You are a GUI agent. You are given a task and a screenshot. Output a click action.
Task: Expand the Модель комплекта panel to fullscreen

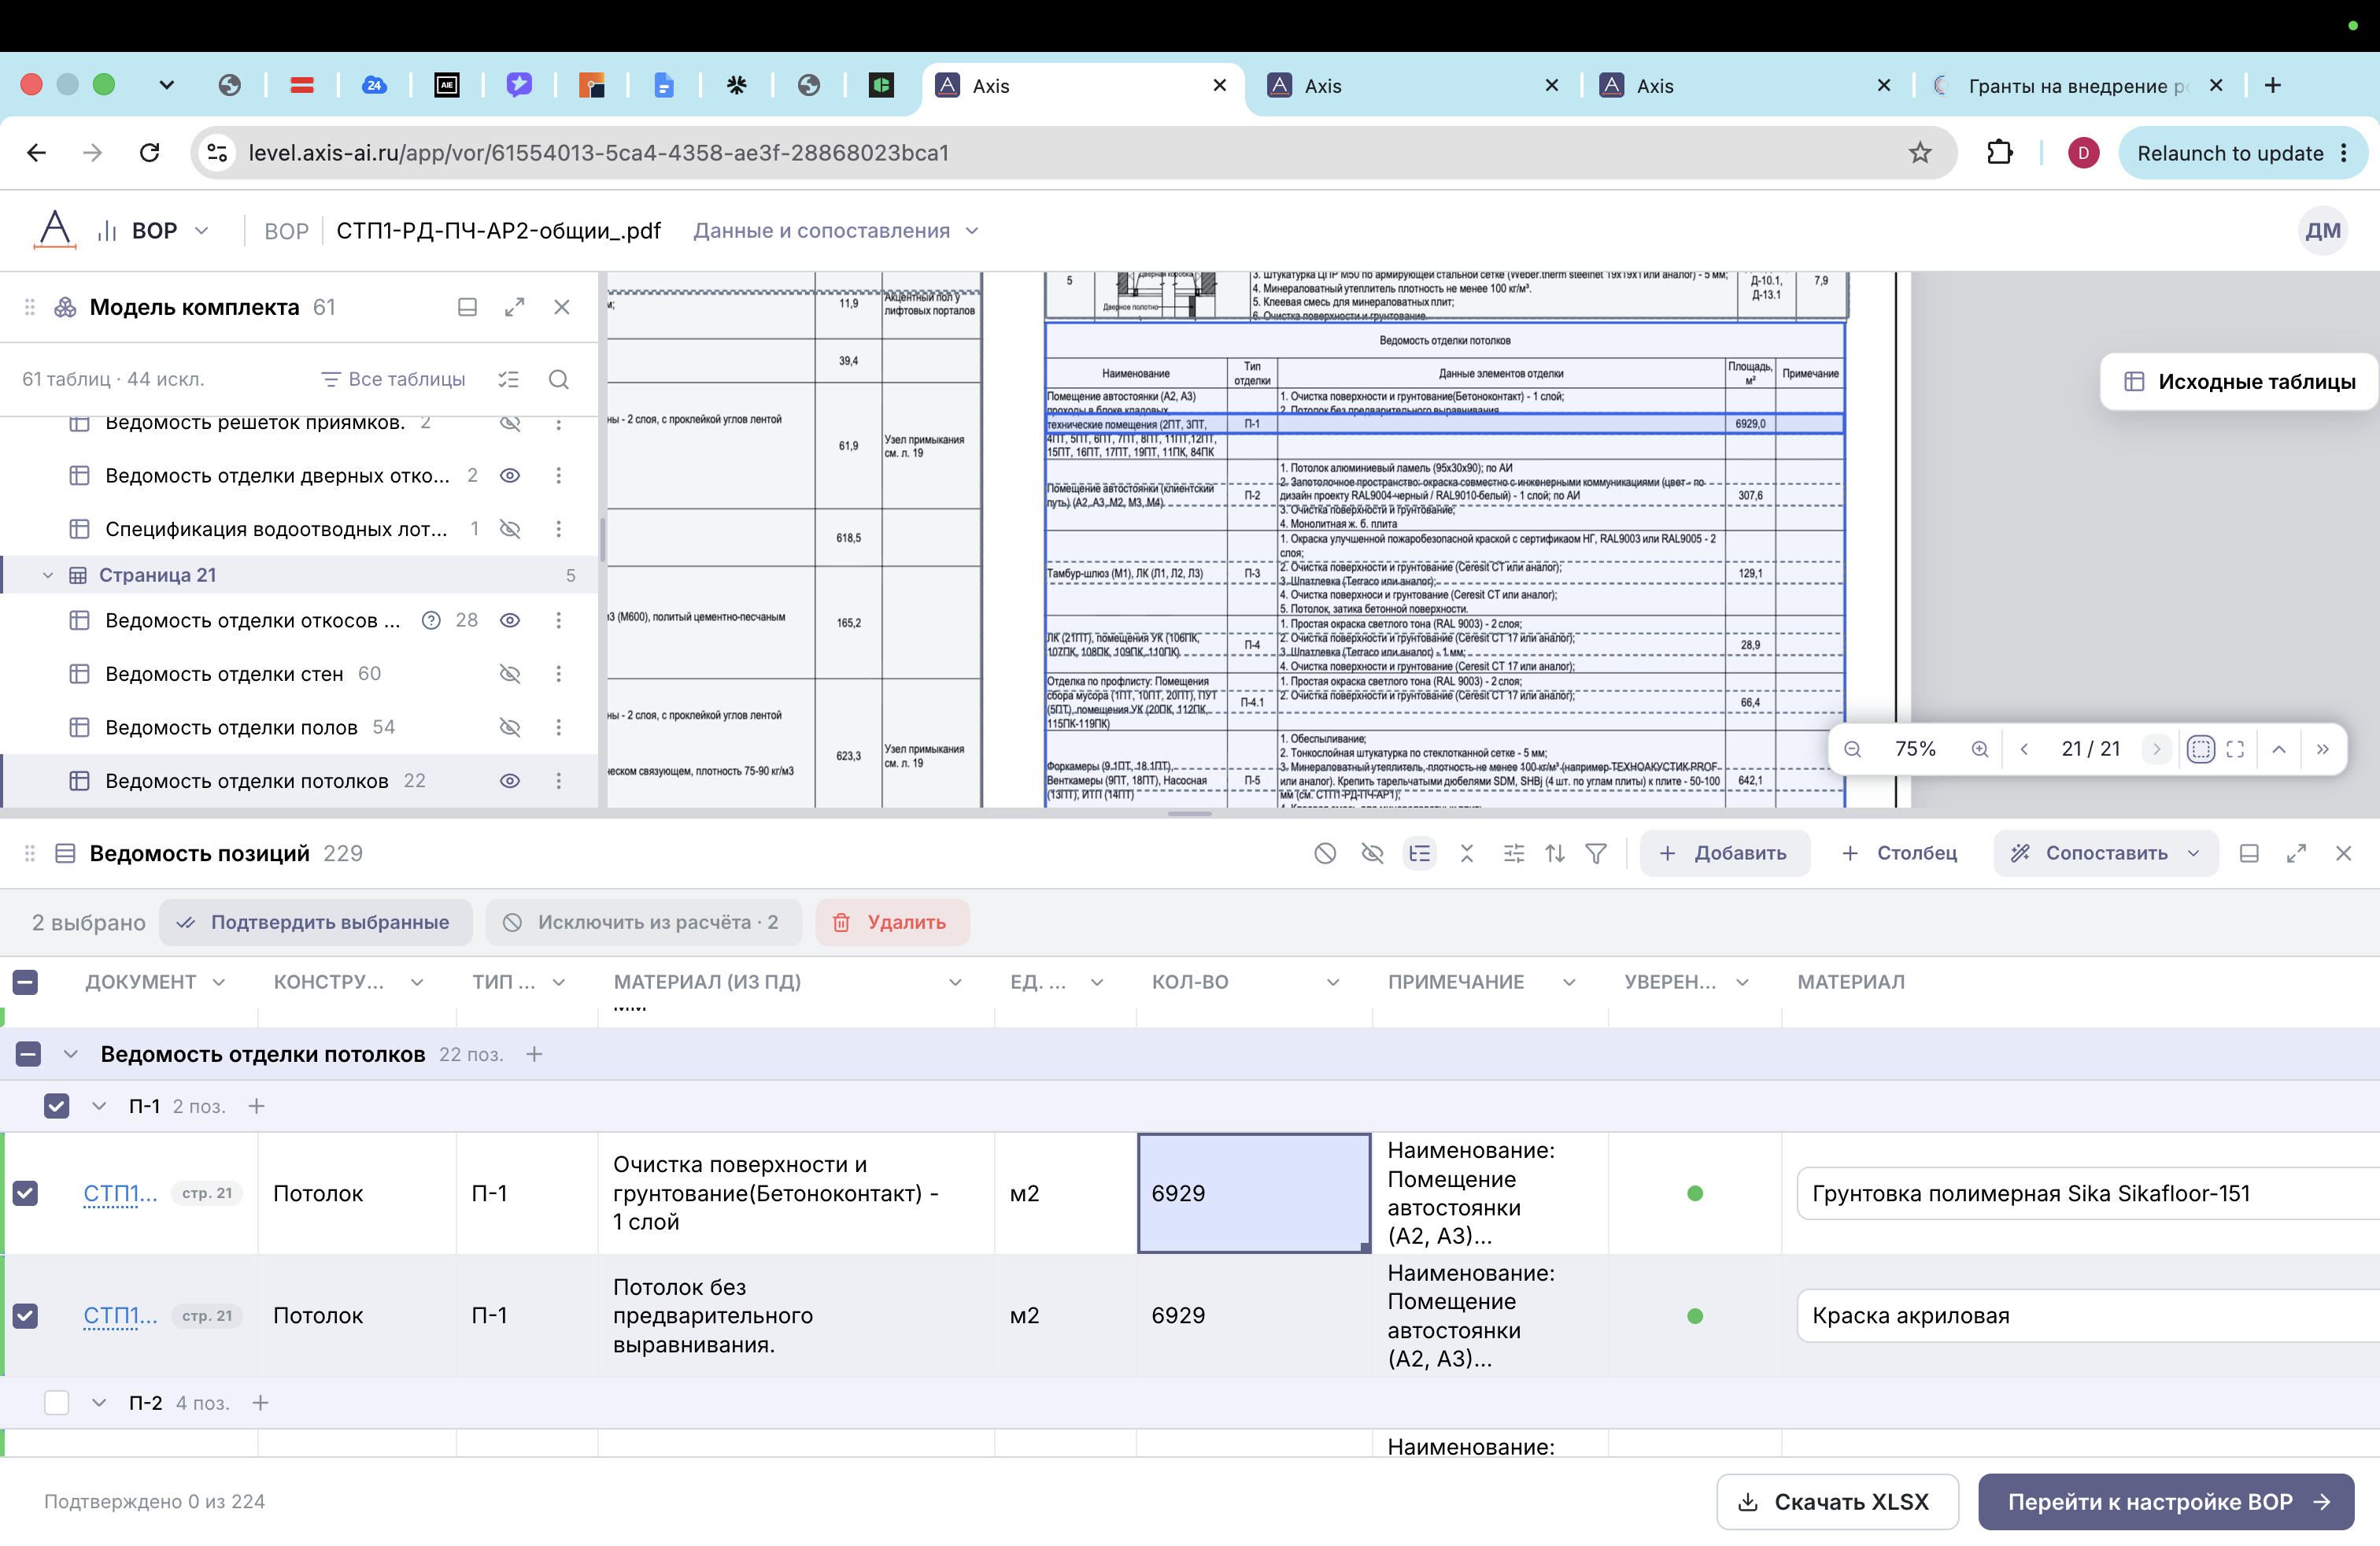click(x=514, y=307)
